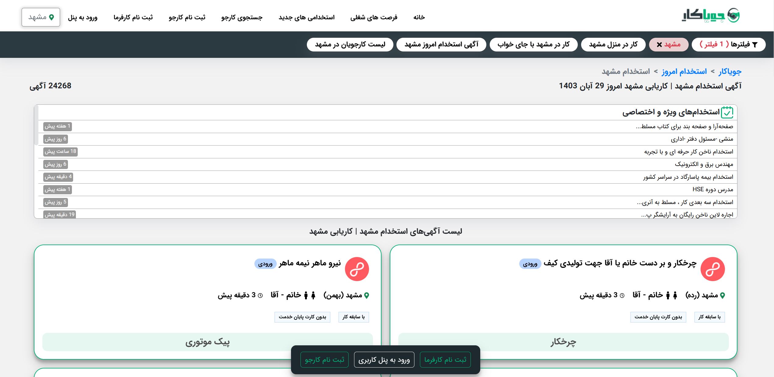Click the 19 دقیقه پیش time badge
Image resolution: width=774 pixels, height=377 pixels.
coord(59,215)
